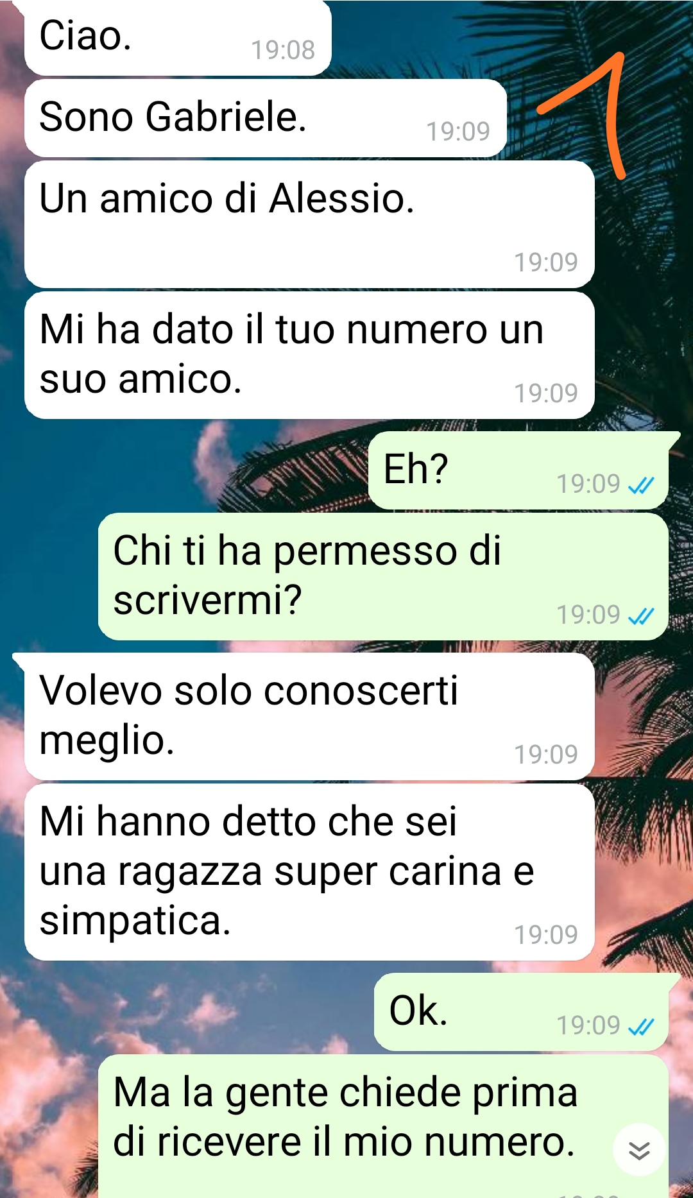Select the 'Ciao.' message bubble

tap(178, 37)
